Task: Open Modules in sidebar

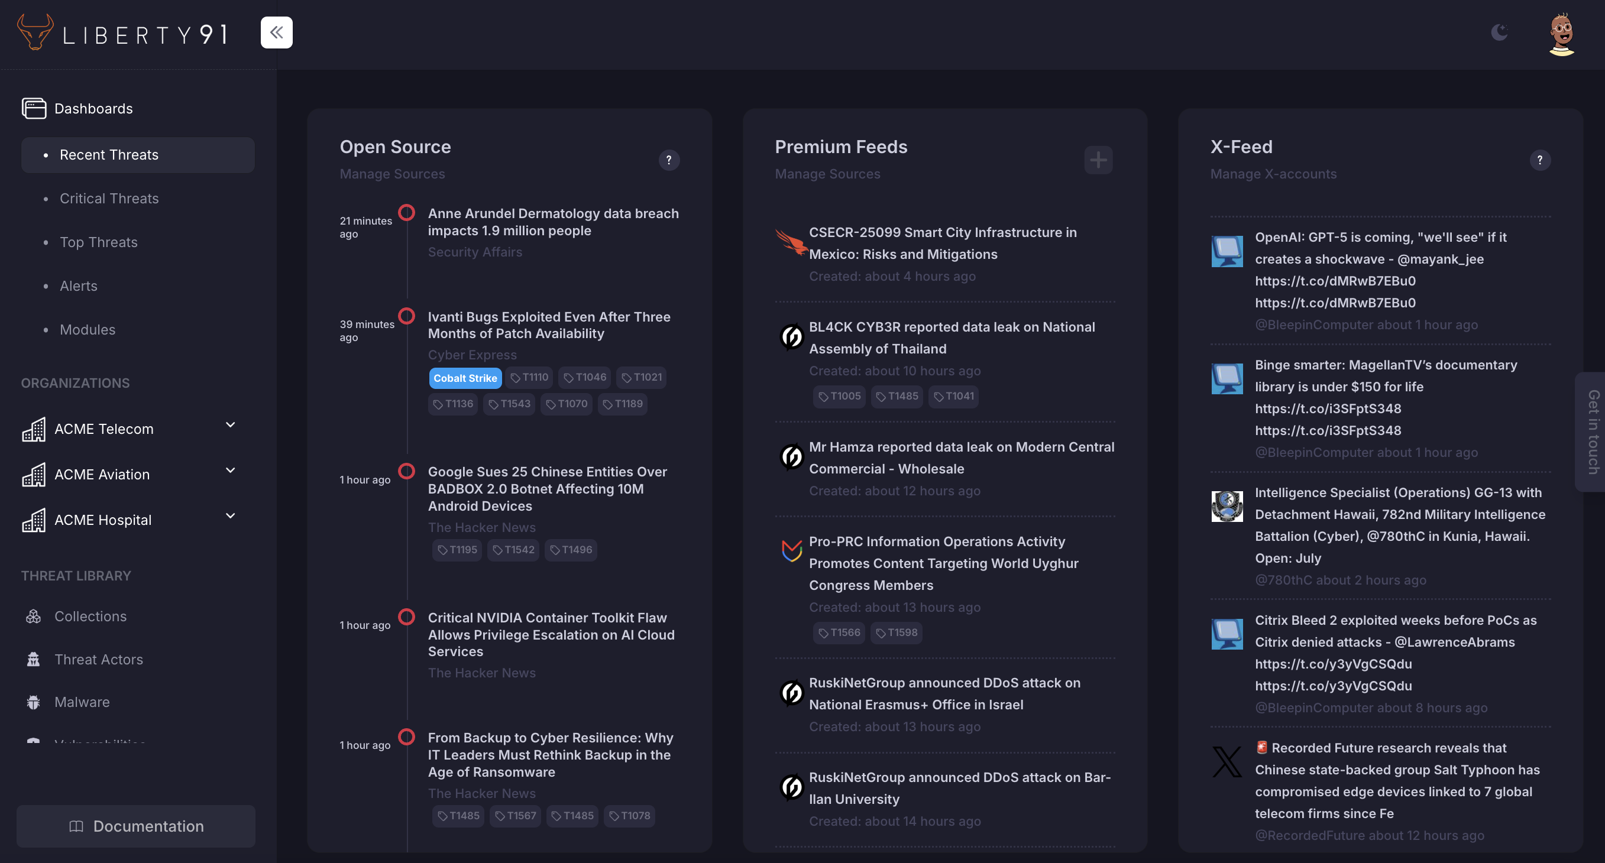Action: pos(88,329)
